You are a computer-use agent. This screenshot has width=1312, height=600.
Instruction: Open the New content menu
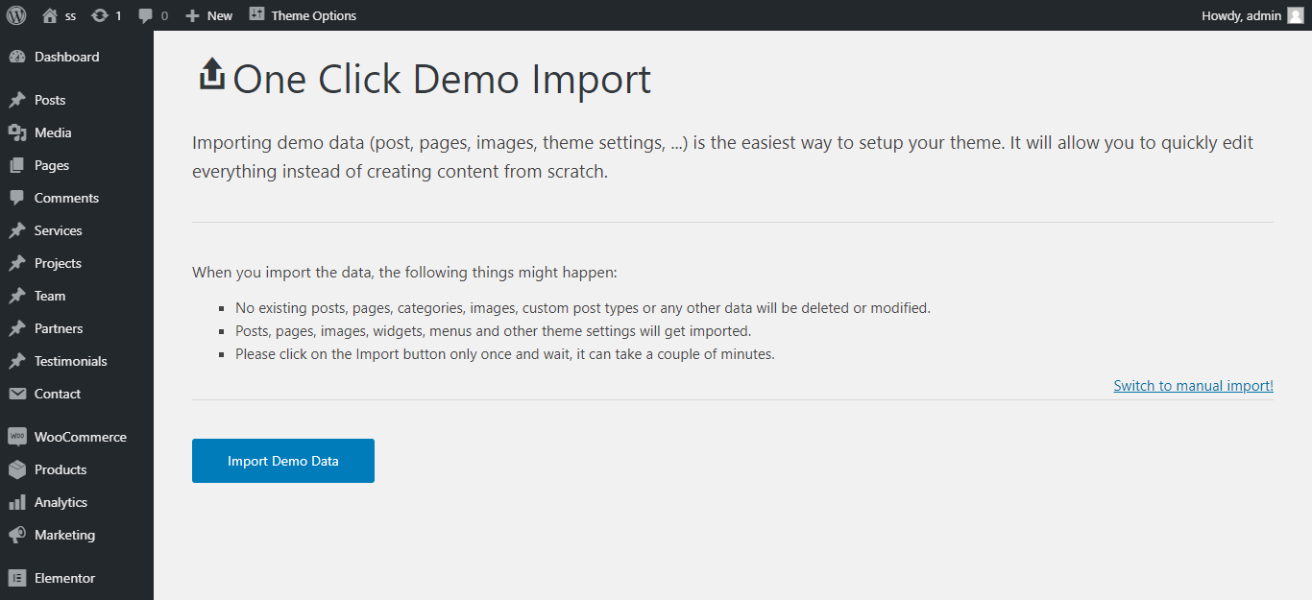(209, 15)
